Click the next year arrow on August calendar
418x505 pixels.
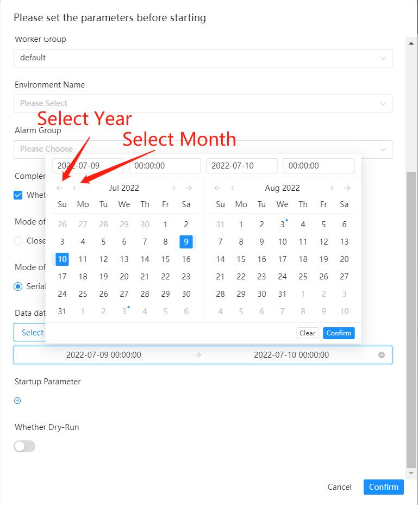(346, 188)
